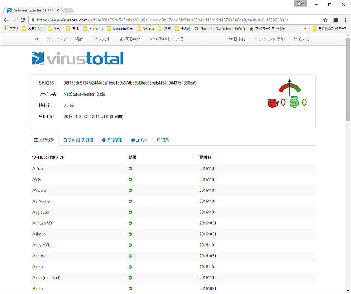Click the green angel harmless vote icon
The height and width of the screenshot is (294, 351).
294,103
